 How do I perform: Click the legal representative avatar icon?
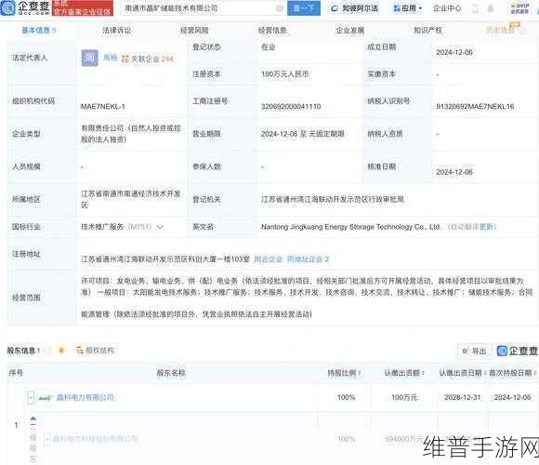[x=90, y=58]
